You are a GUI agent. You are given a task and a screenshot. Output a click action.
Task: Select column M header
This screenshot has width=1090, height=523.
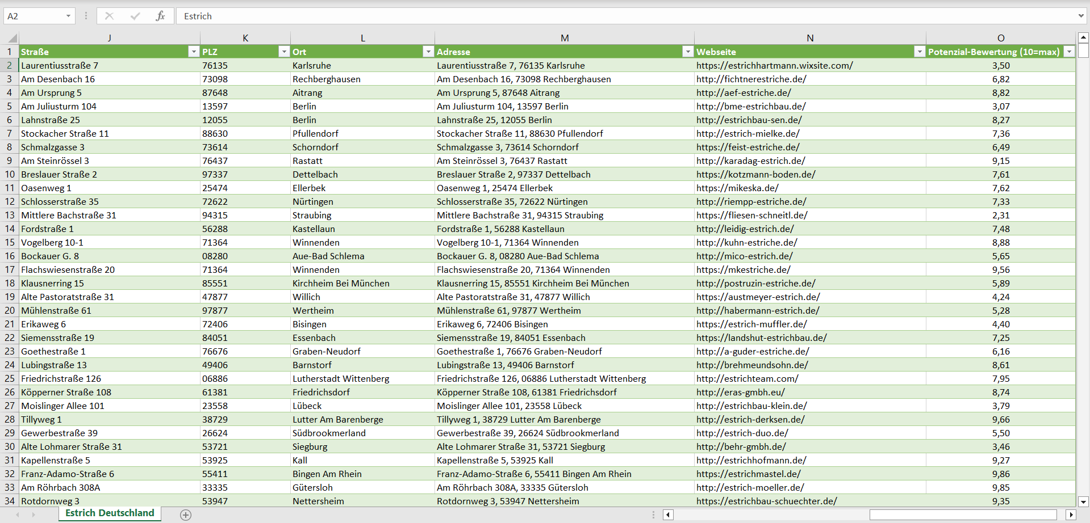pos(565,38)
